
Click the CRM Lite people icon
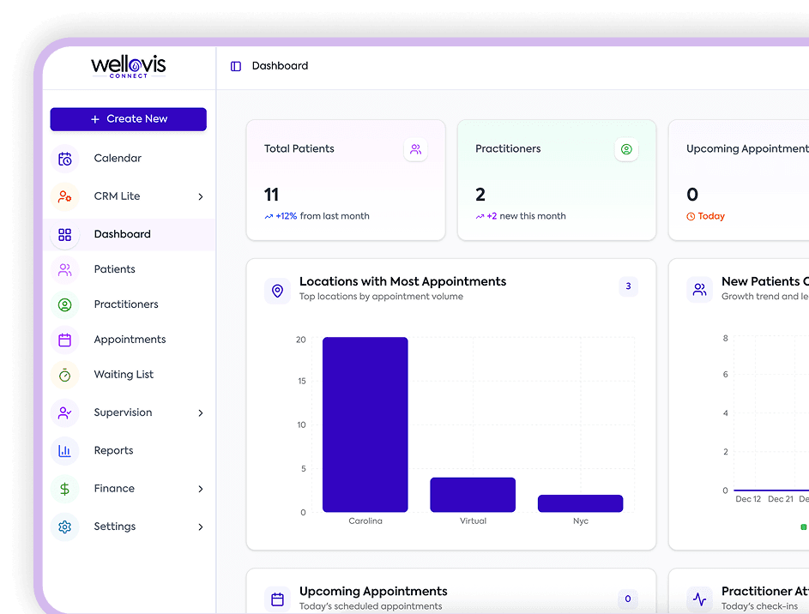65,196
